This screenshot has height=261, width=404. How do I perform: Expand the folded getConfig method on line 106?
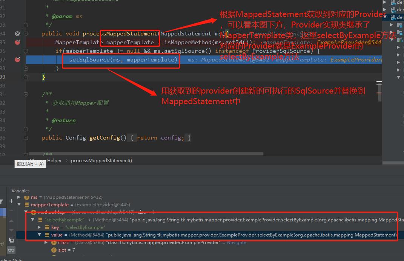(x=26, y=138)
